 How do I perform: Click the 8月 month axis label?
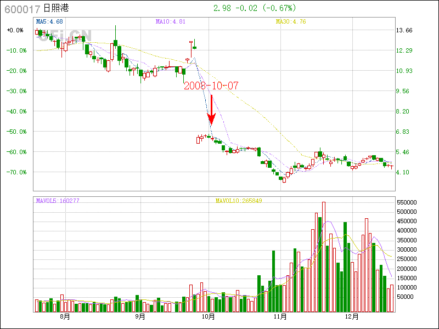65,316
